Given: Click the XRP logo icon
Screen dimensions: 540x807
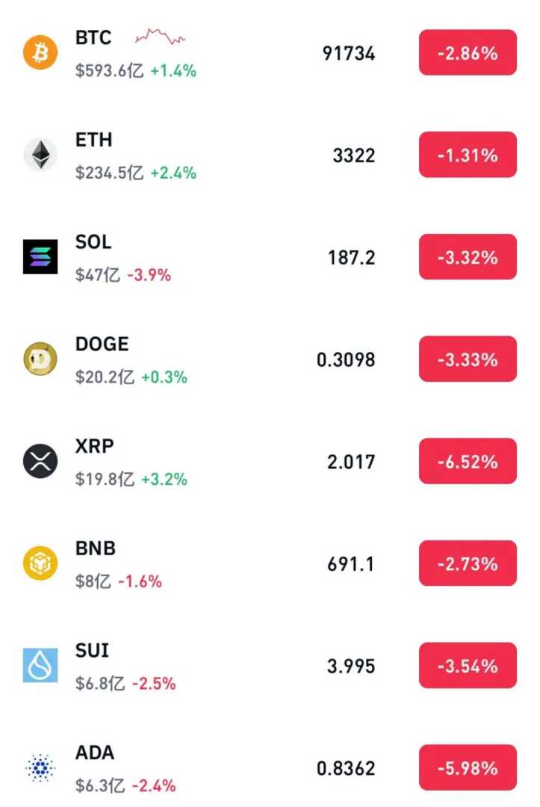Looking at the screenshot, I should click(x=40, y=462).
